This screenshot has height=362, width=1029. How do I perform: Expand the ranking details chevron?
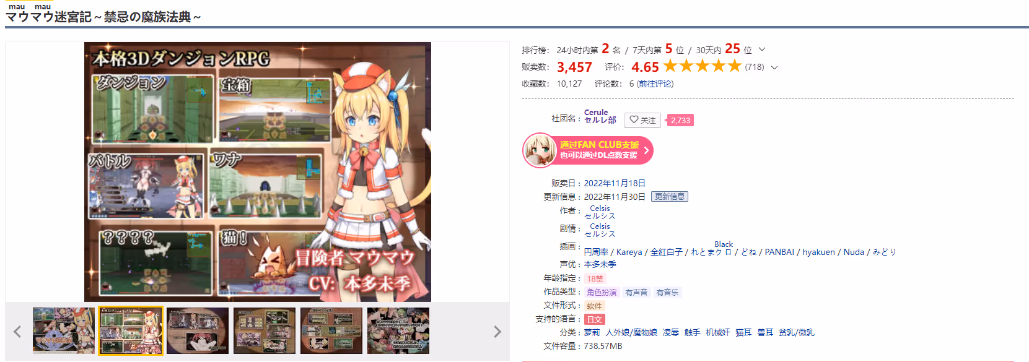762,50
